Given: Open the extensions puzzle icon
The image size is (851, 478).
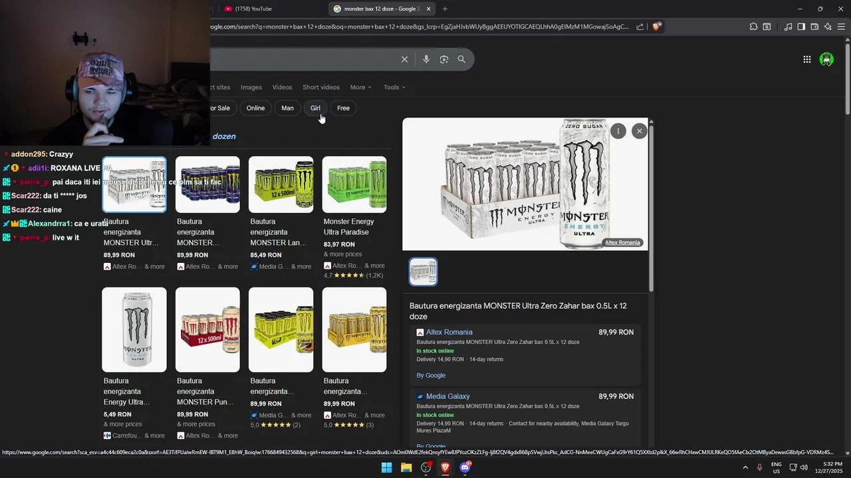Looking at the screenshot, I should pyautogui.click(x=753, y=27).
